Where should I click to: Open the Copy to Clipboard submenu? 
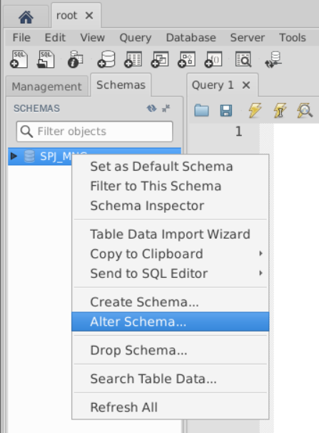tap(170, 254)
